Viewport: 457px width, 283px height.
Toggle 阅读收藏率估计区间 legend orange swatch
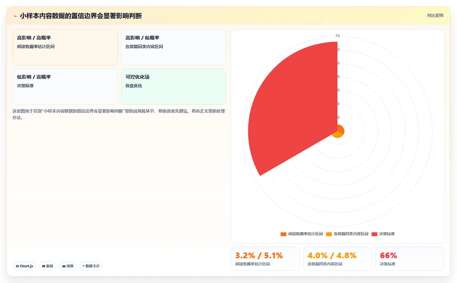[283, 234]
